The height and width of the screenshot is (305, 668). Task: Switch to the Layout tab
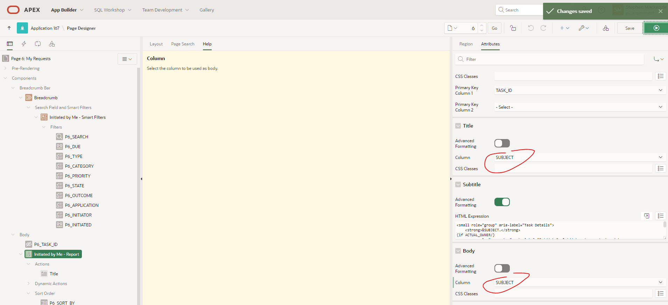156,44
